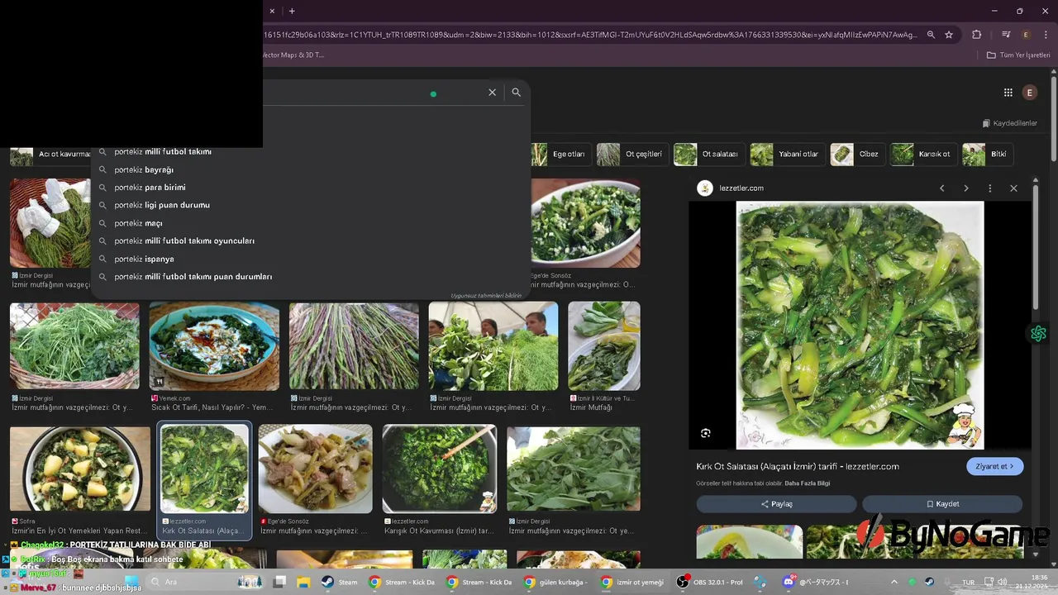
Task: Click the magnifier search icon in search box
Action: [516, 93]
